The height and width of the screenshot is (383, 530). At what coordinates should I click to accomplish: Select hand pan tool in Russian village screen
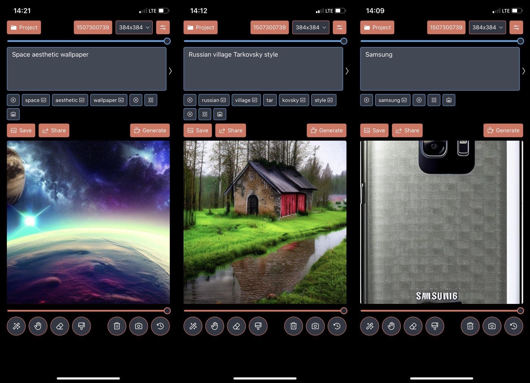click(x=215, y=326)
